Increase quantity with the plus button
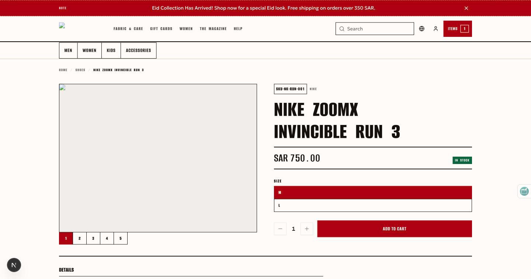 click(x=307, y=229)
